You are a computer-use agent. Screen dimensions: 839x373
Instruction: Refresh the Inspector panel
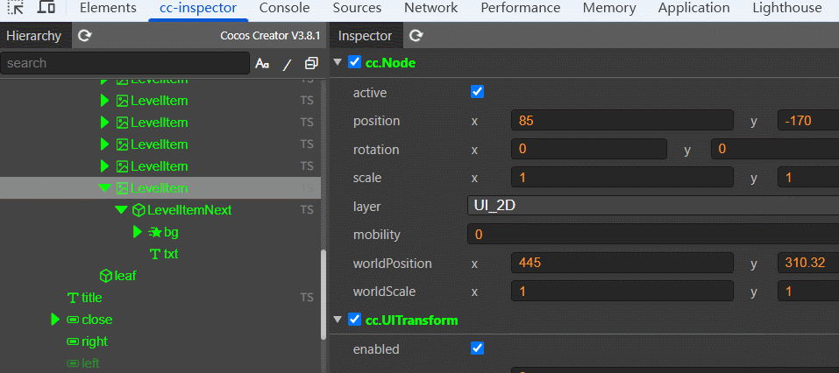coord(416,36)
